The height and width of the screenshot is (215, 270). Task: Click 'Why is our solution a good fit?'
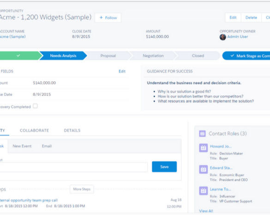click(184, 91)
